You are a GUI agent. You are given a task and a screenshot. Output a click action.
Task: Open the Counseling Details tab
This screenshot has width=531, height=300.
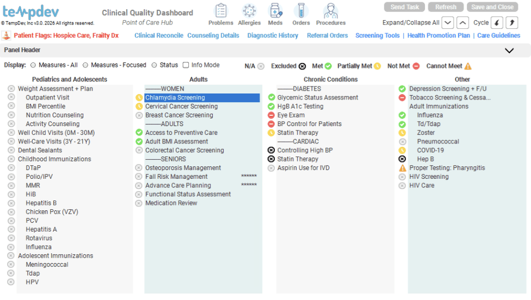click(x=213, y=35)
